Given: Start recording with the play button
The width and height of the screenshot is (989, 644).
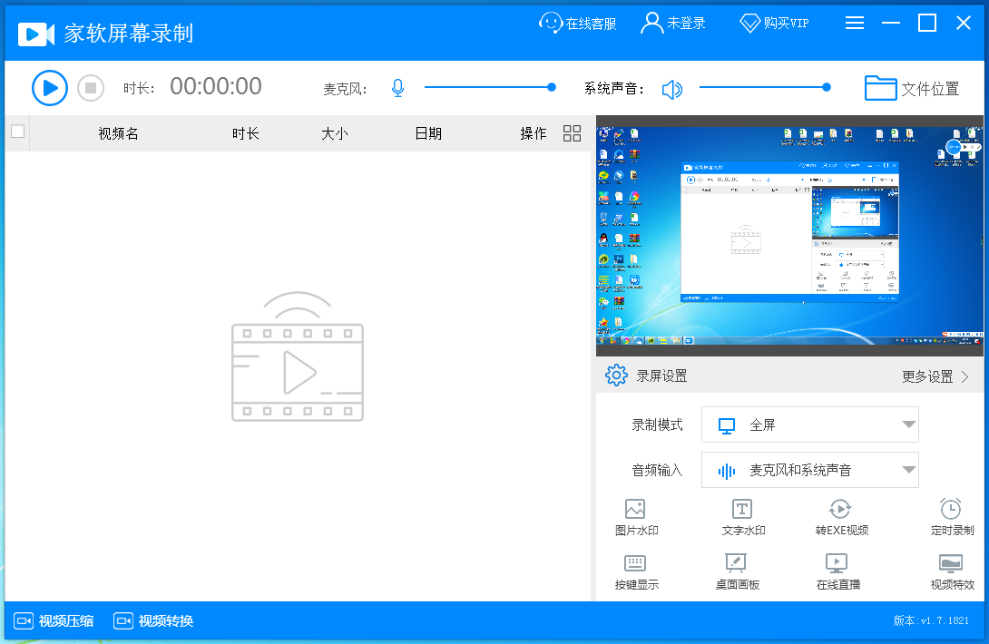Looking at the screenshot, I should coord(50,88).
